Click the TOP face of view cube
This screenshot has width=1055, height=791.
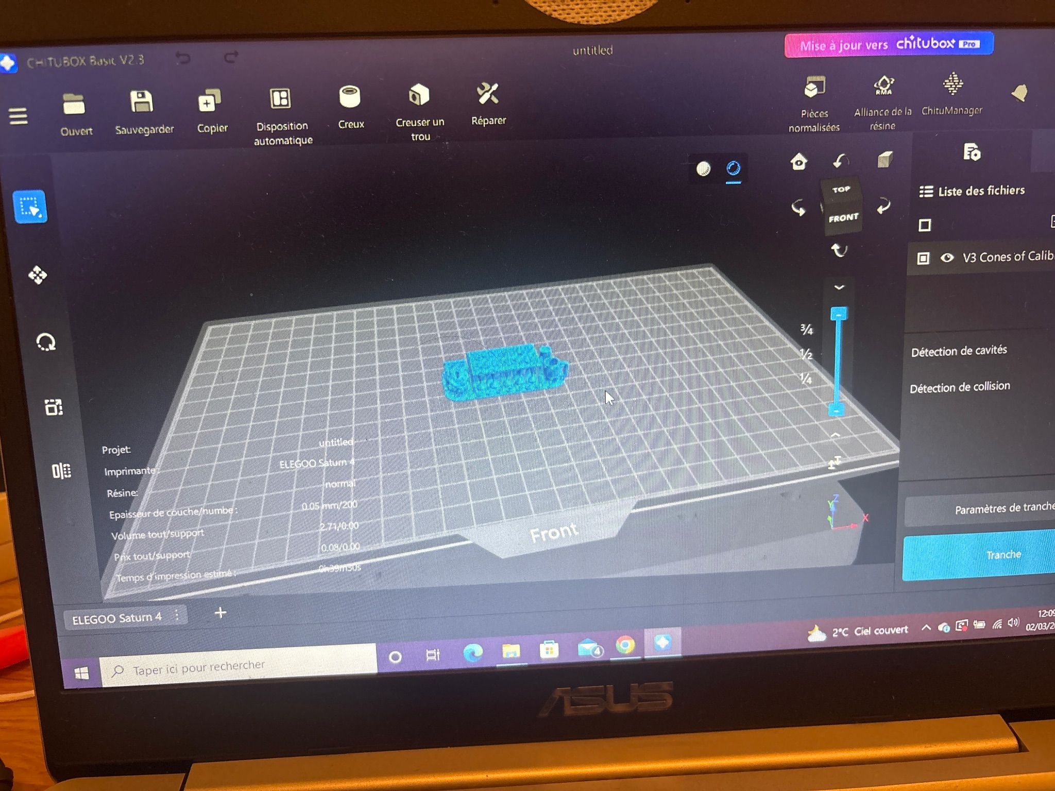(841, 190)
